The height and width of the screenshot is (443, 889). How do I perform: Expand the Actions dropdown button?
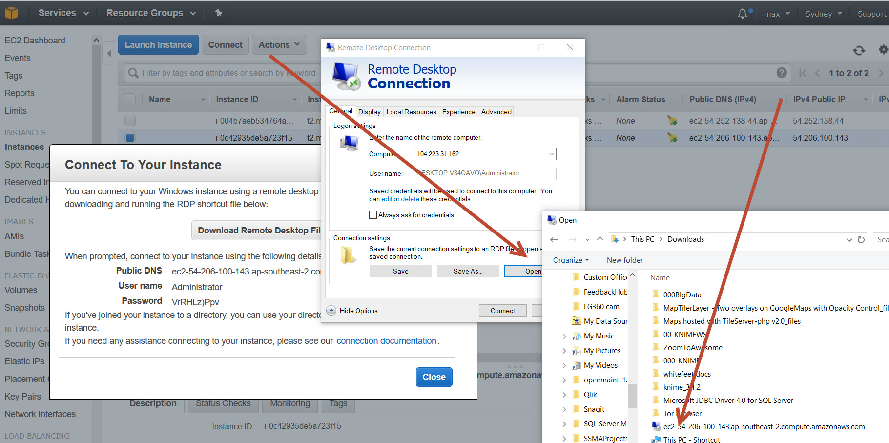pos(279,45)
